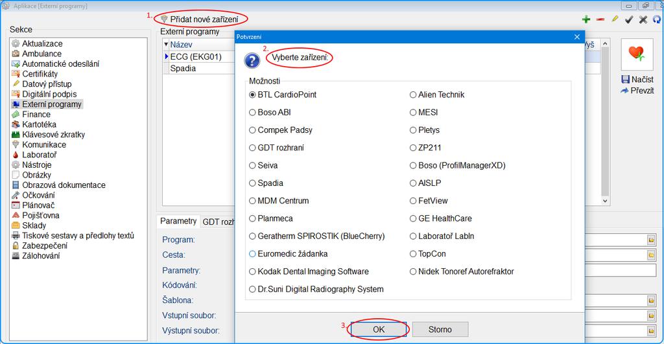The height and width of the screenshot is (344, 664).
Task: Select Alien Technik radio option
Action: (437, 95)
